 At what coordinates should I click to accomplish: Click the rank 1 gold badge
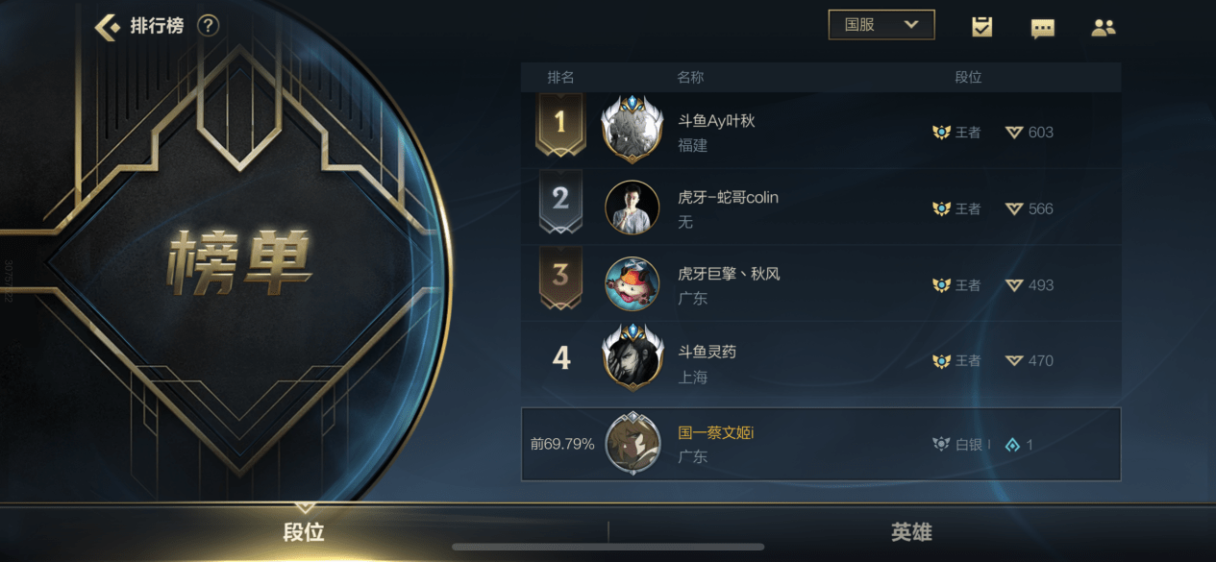[x=560, y=124]
